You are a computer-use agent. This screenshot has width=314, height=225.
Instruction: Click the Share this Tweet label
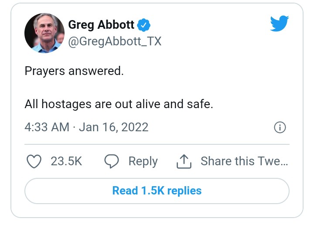click(x=244, y=161)
